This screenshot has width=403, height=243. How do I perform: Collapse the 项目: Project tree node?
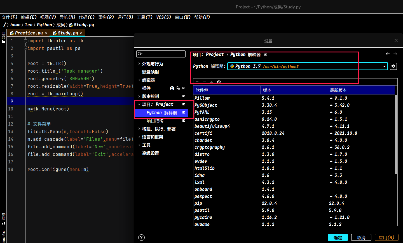tap(139, 104)
